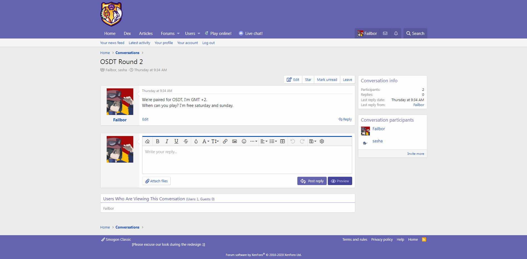
Task: Open the text color picker
Action: pos(196,141)
